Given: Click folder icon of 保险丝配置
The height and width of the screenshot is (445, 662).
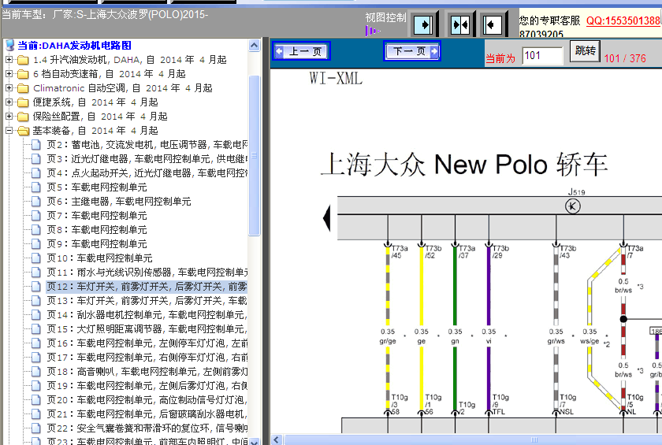Looking at the screenshot, I should pos(22,117).
